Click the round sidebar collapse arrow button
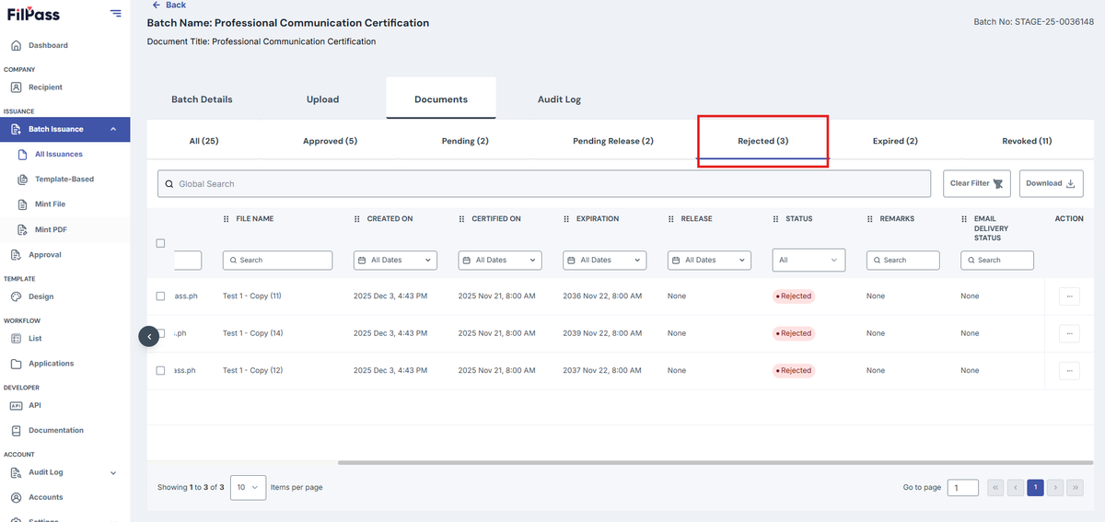The image size is (1105, 522). (x=149, y=337)
